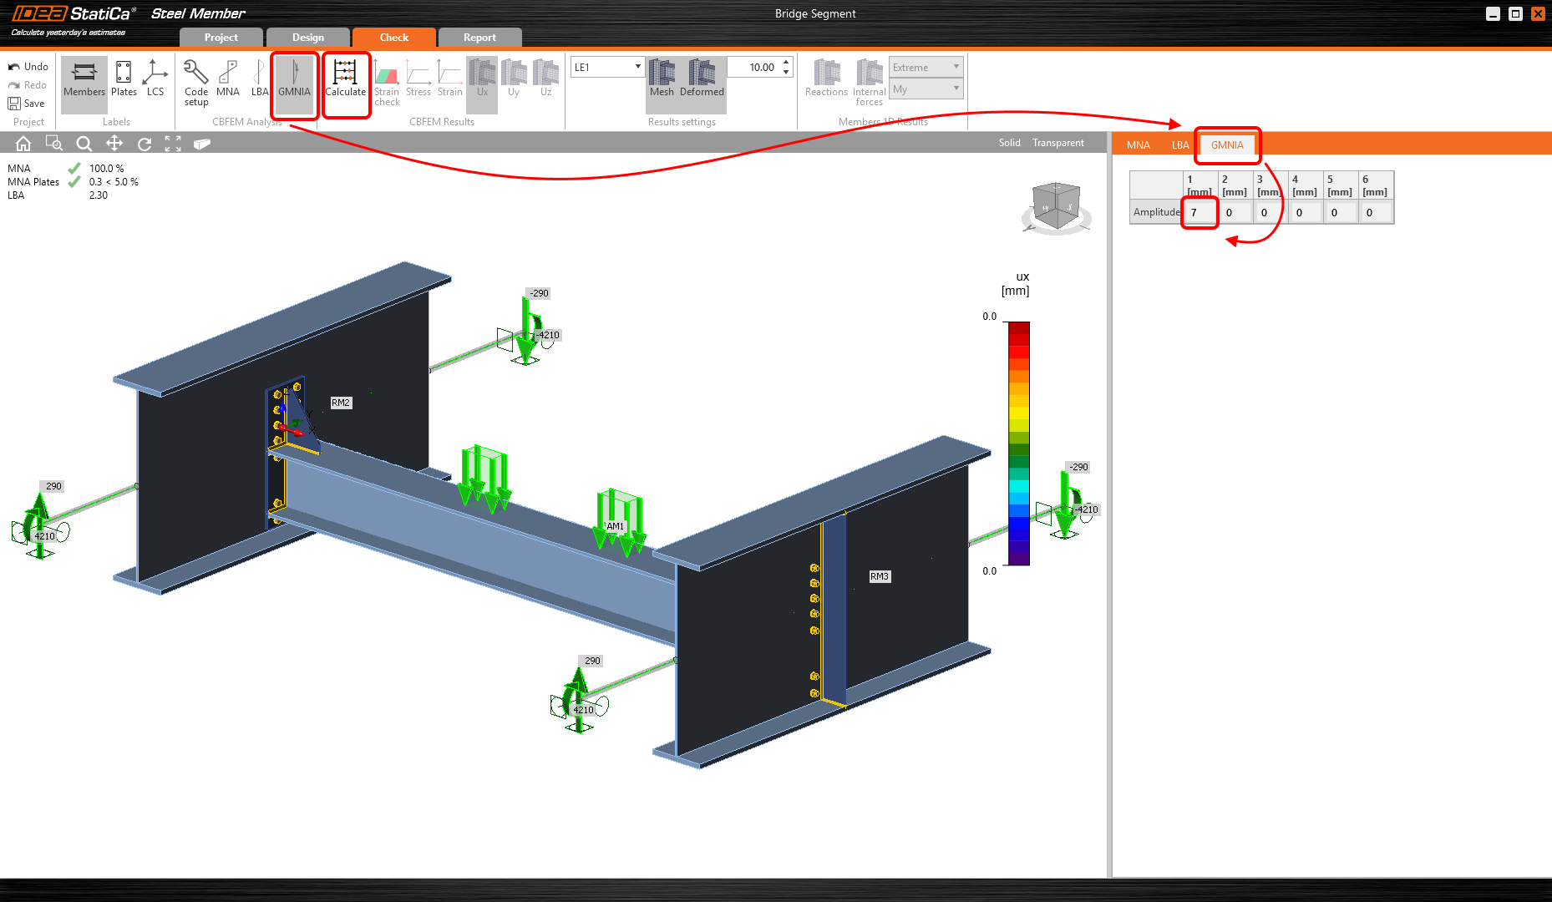Select the GMNIA analysis icon in ribbon
This screenshot has width=1552, height=902.
294,79
